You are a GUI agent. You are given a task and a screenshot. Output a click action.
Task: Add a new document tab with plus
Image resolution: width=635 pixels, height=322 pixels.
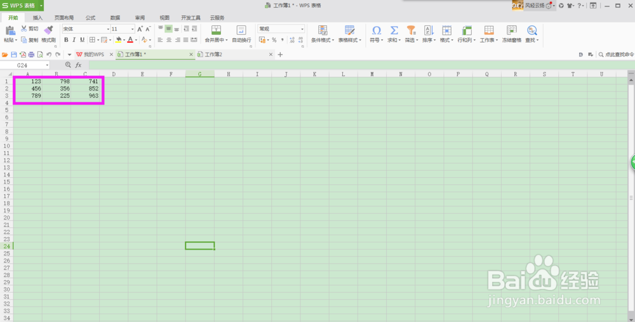pyautogui.click(x=280, y=54)
